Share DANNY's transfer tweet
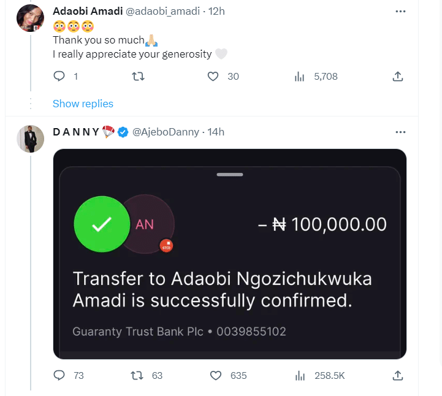The height and width of the screenshot is (396, 442). coord(397,375)
